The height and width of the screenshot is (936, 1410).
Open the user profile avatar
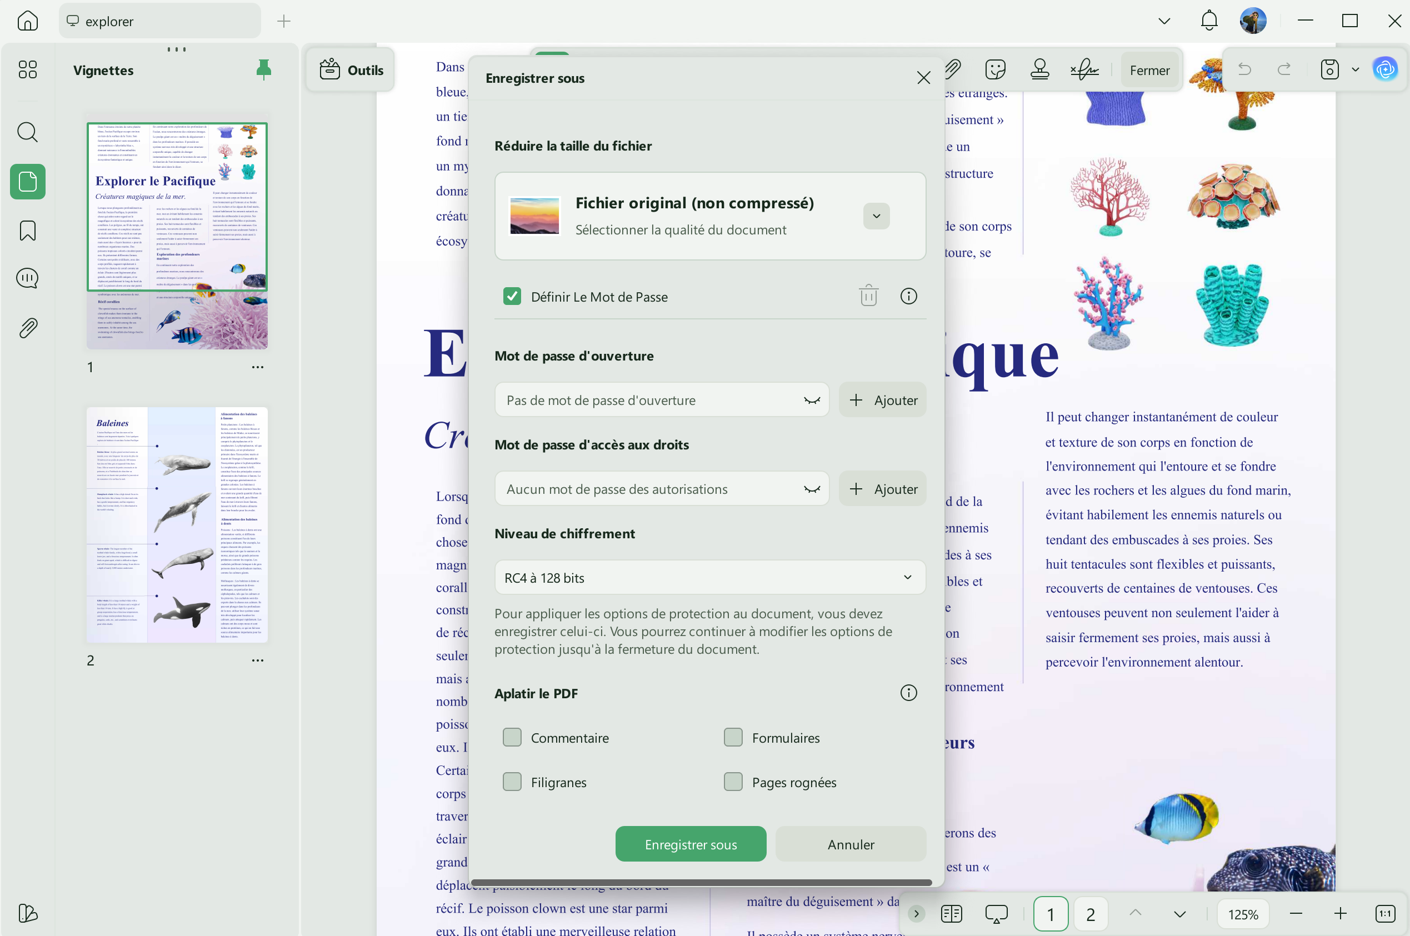coord(1253,21)
